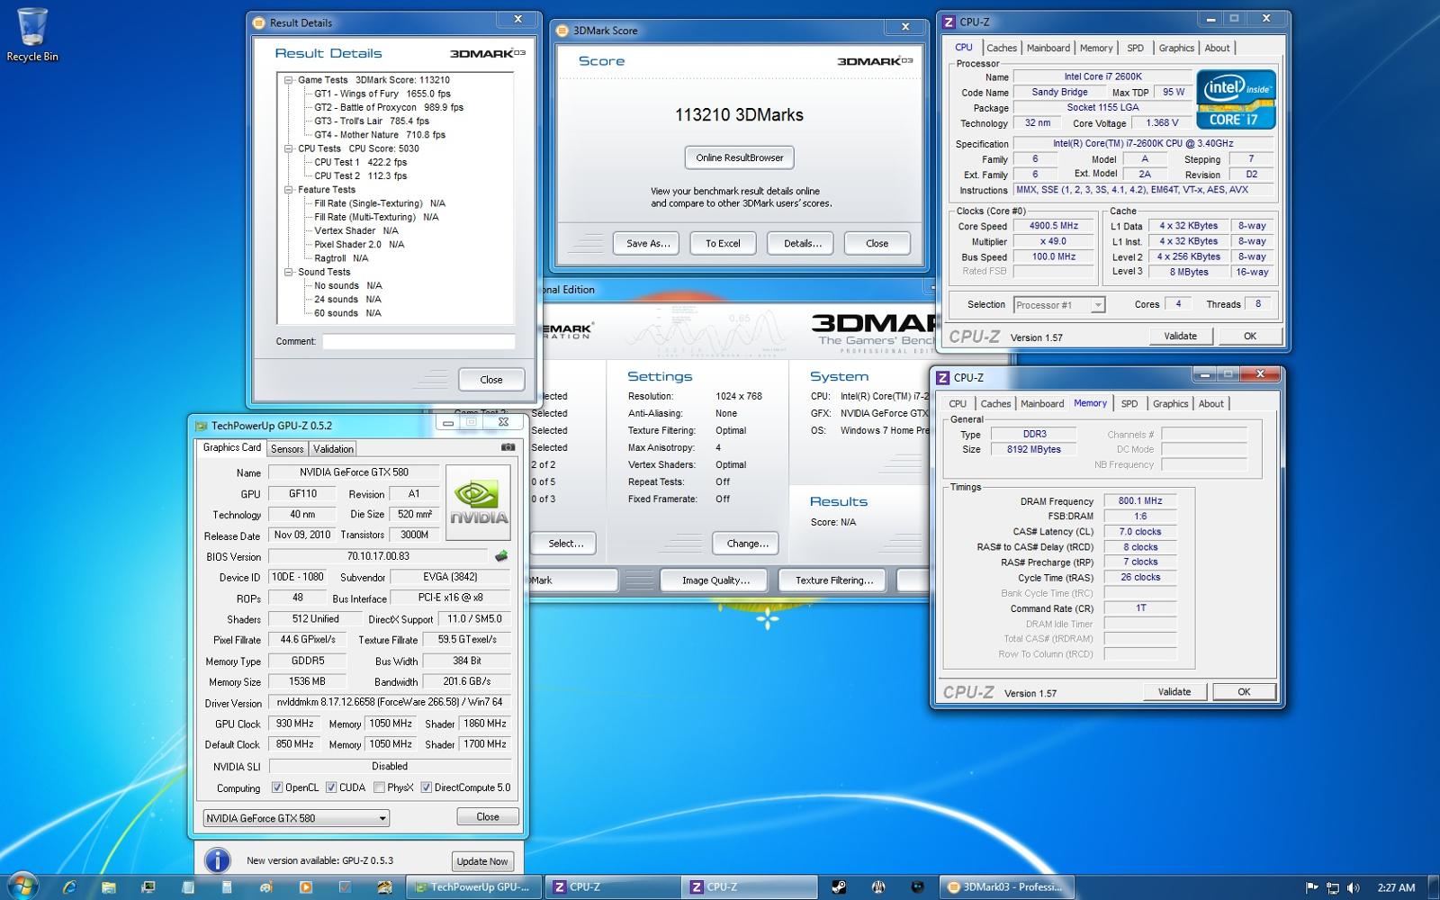Image resolution: width=1440 pixels, height=900 pixels.
Task: Open the Action Center flag in the tray
Action: coord(1313,887)
